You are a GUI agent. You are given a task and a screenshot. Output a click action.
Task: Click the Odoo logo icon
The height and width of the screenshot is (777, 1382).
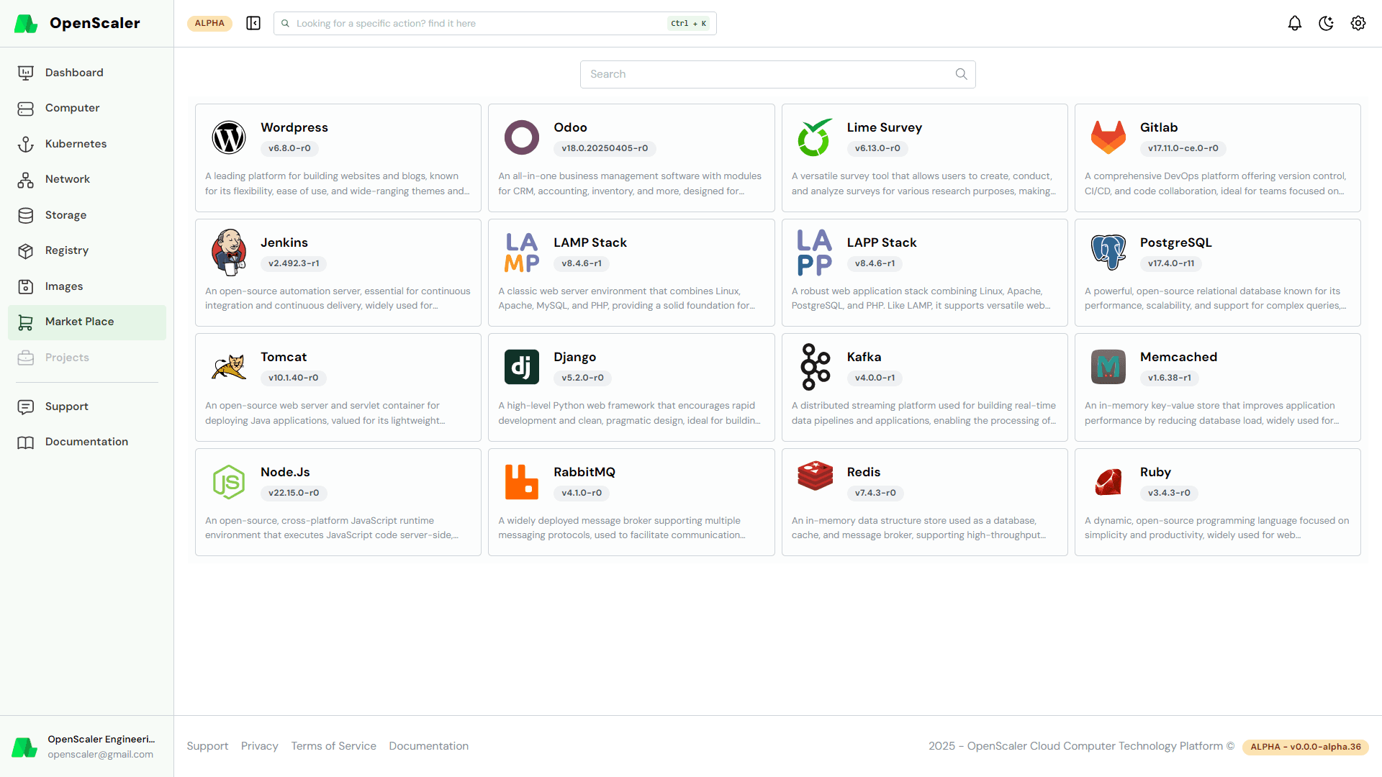click(x=522, y=137)
